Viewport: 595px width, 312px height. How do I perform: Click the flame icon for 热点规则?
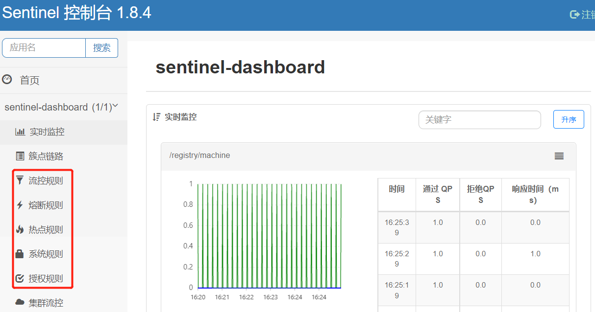click(20, 229)
